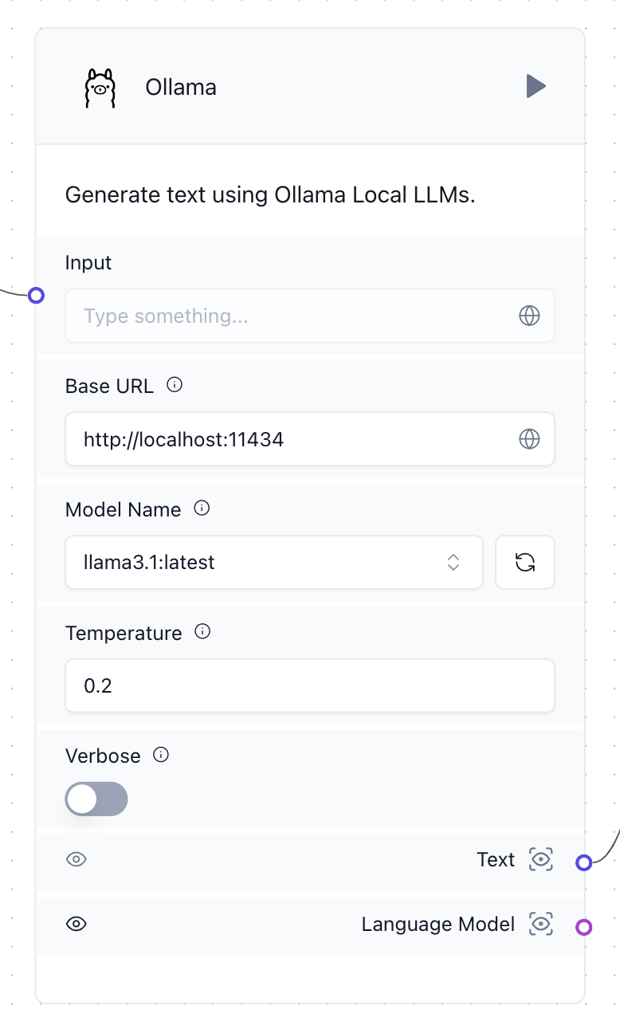Click in the Base URL field containing http://localhost:11434
Viewport: 620px width, 1025px height.
[310, 438]
